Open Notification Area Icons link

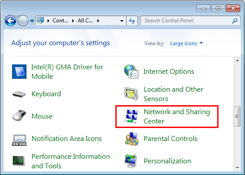pyautogui.click(x=67, y=139)
